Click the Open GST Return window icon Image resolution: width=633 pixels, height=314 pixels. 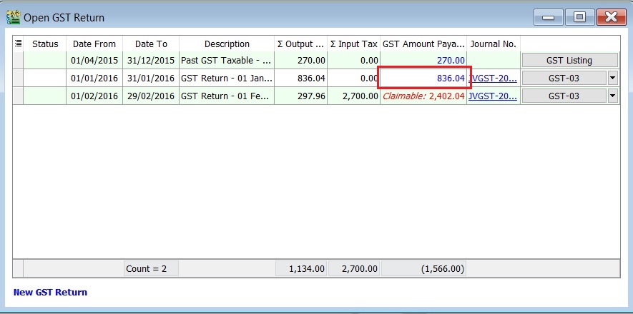pos(14,17)
